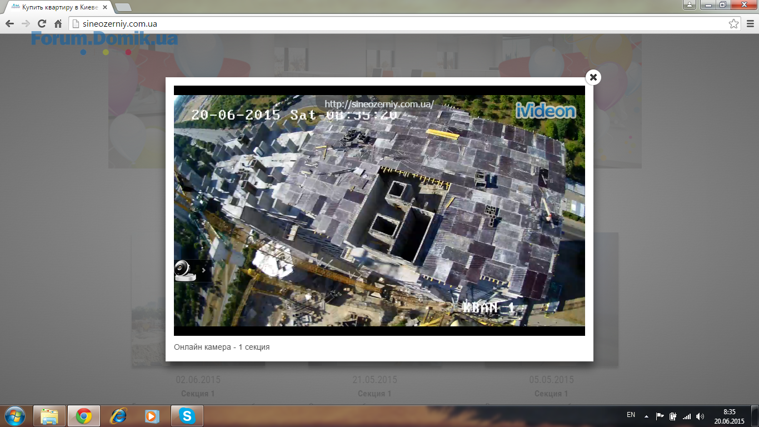Open the volume speaker tray icon
Screen dimensions: 759x427
(x=700, y=416)
